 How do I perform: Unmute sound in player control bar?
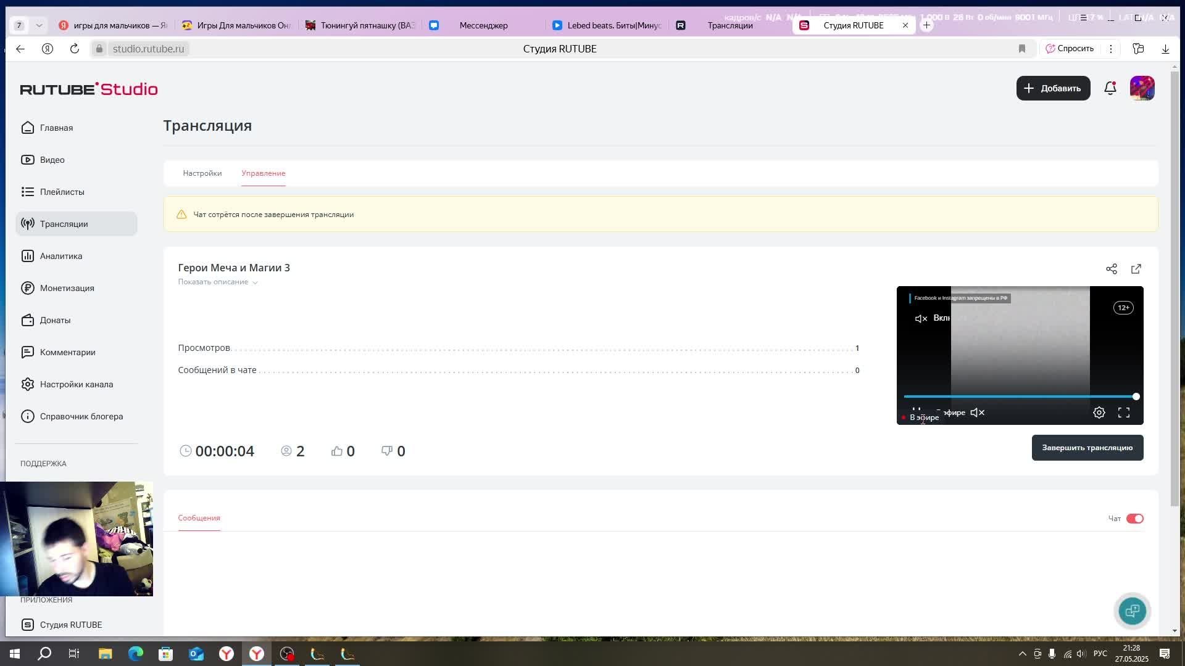pyautogui.click(x=977, y=413)
